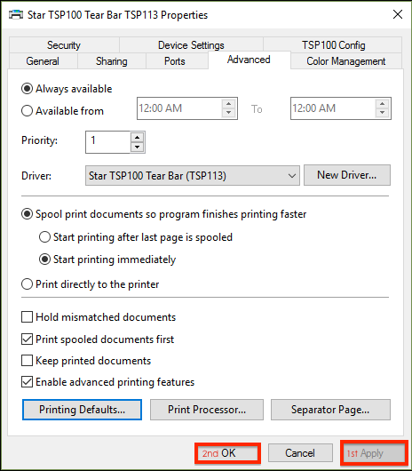Click the New Driver button
This screenshot has height=471, width=412.
tap(347, 175)
